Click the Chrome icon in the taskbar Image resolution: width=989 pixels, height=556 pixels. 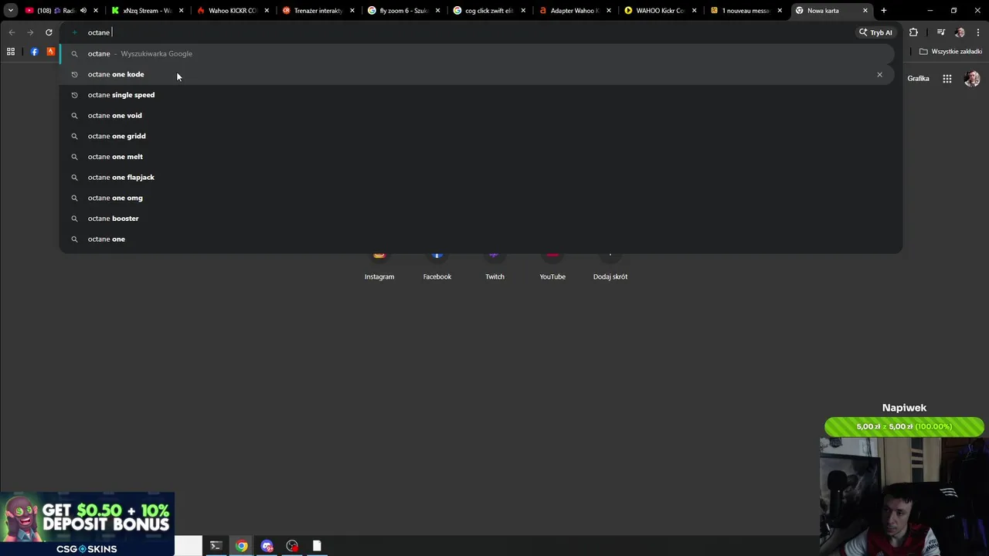pos(242,546)
